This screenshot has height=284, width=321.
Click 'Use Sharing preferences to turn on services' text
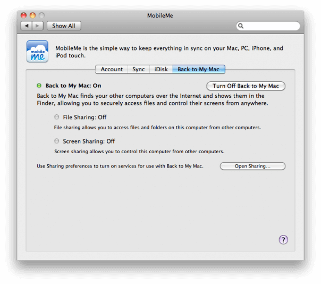coord(120,166)
